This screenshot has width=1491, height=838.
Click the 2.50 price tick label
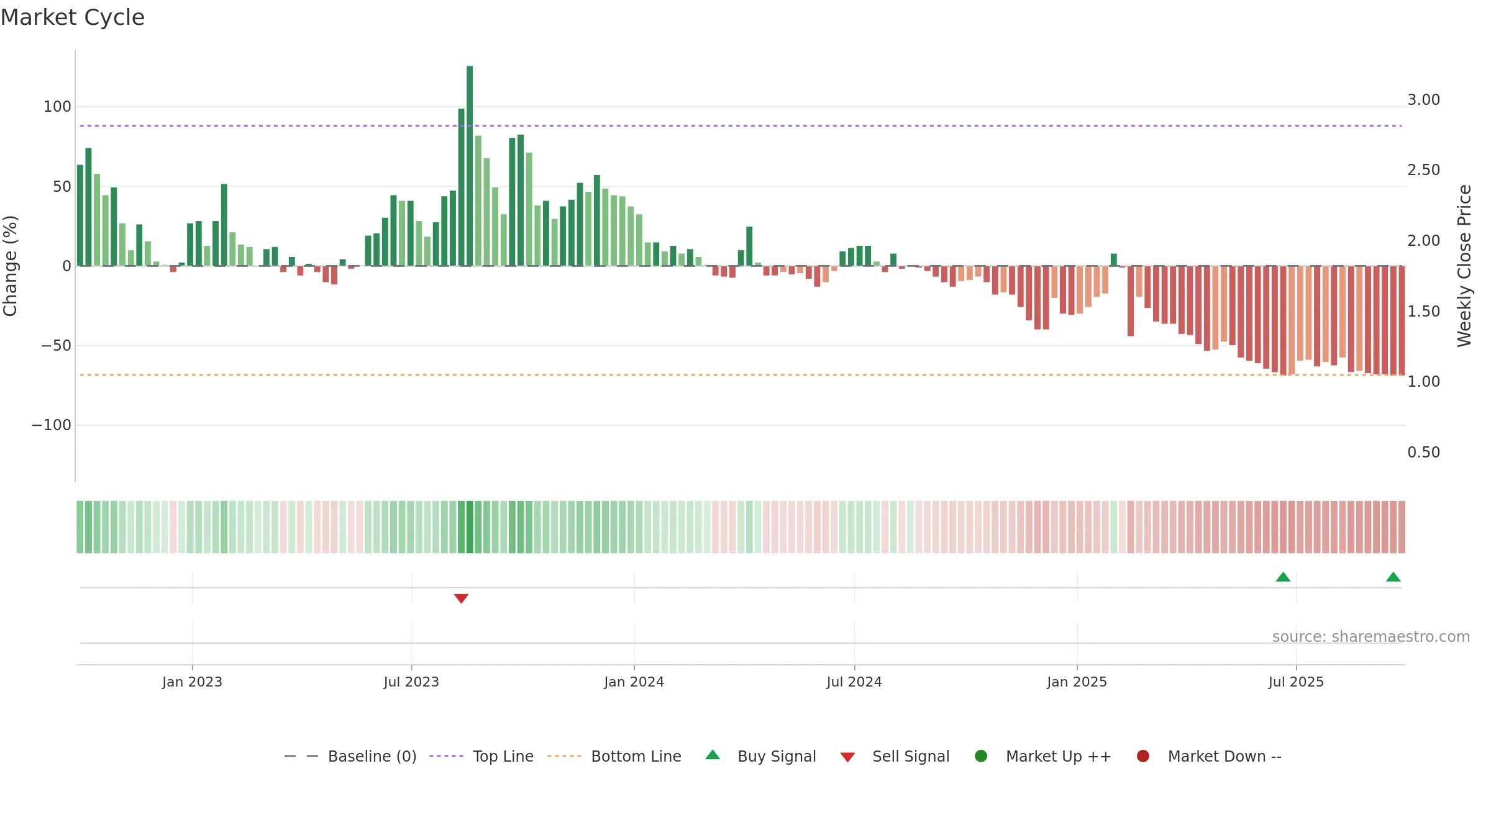click(x=1423, y=170)
